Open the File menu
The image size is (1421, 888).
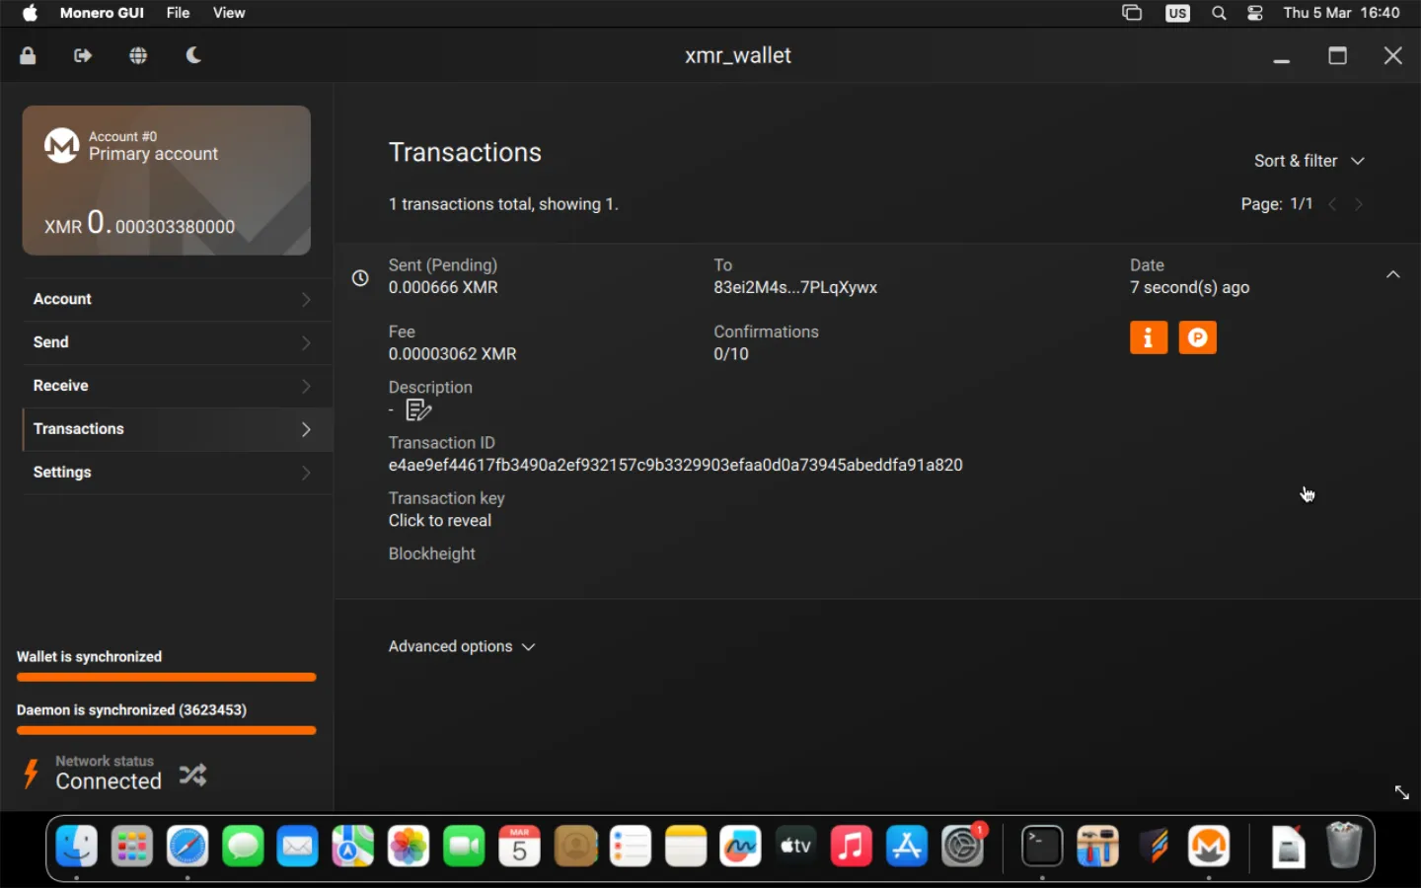click(x=178, y=13)
